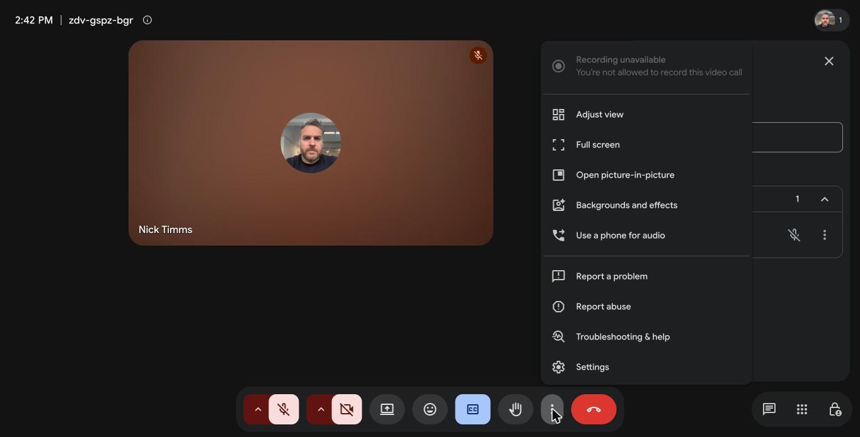
Task: Open participant's three-dot more actions
Action: tap(824, 235)
